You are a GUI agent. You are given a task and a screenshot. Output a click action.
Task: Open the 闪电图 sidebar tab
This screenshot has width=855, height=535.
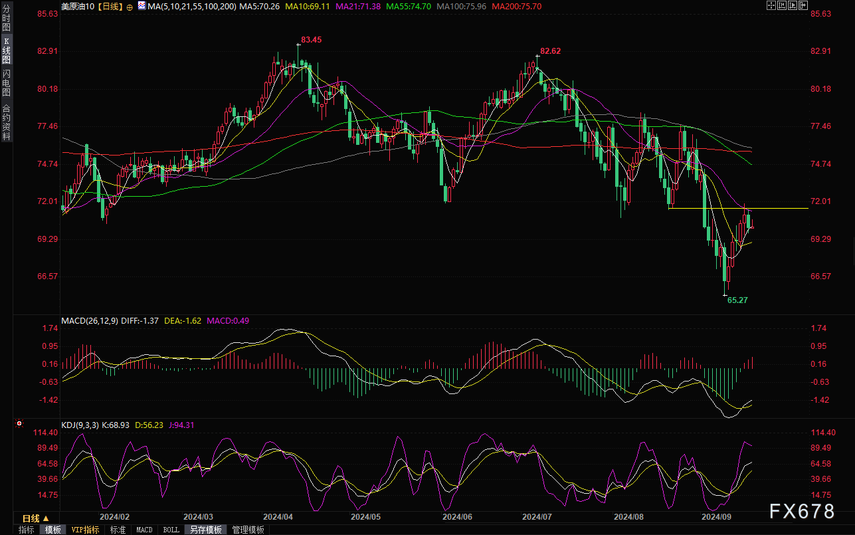coord(7,82)
